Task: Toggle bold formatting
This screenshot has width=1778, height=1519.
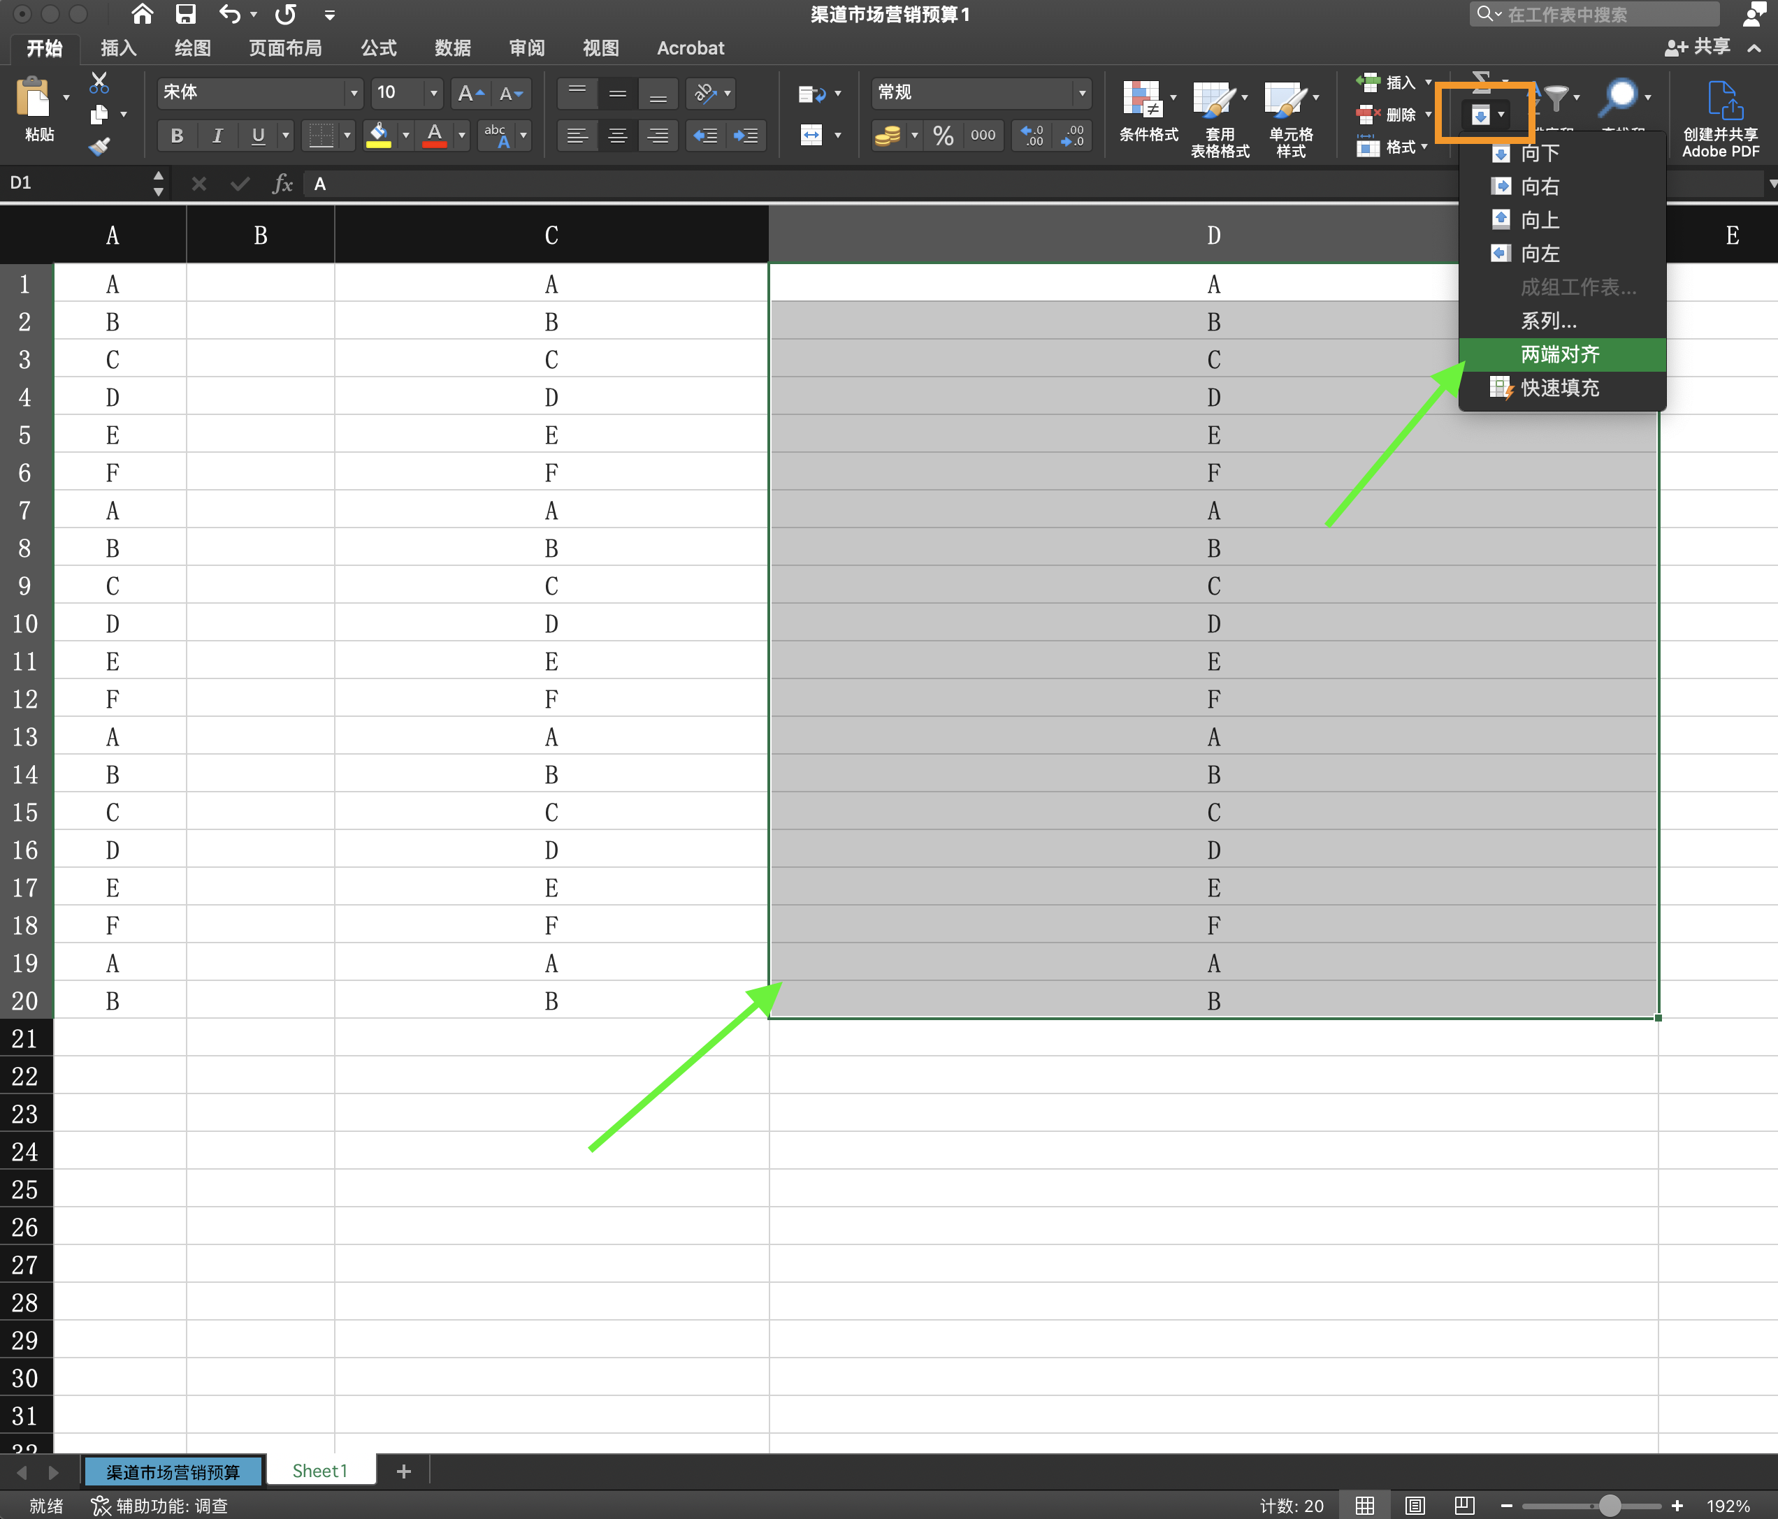Action: click(177, 136)
